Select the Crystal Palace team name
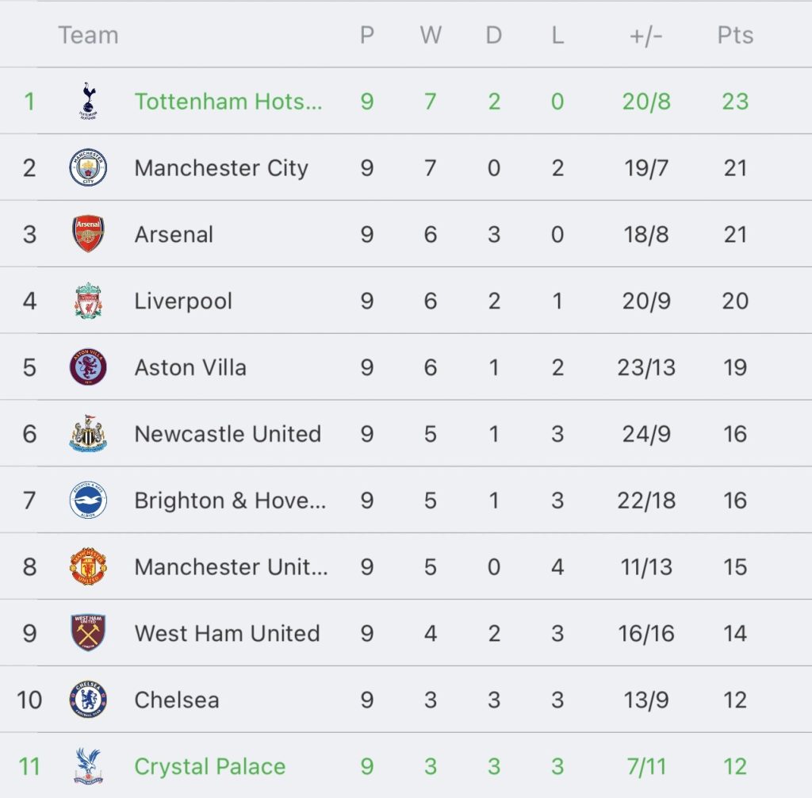 (210, 767)
